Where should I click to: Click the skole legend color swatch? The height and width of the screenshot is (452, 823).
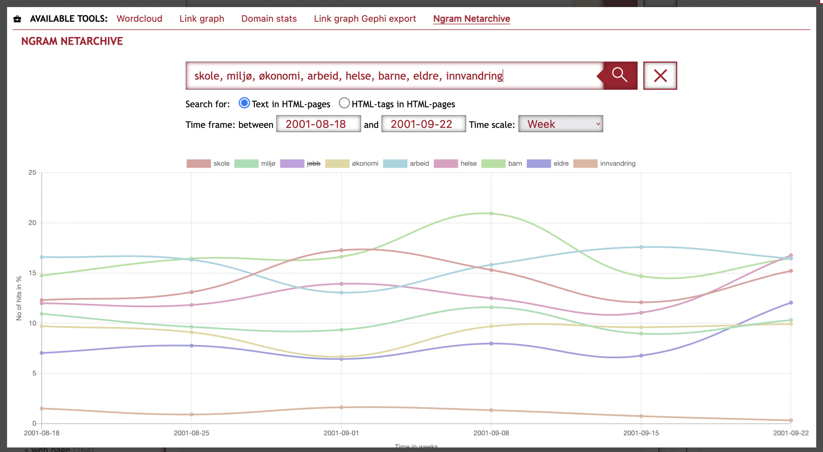pos(198,164)
